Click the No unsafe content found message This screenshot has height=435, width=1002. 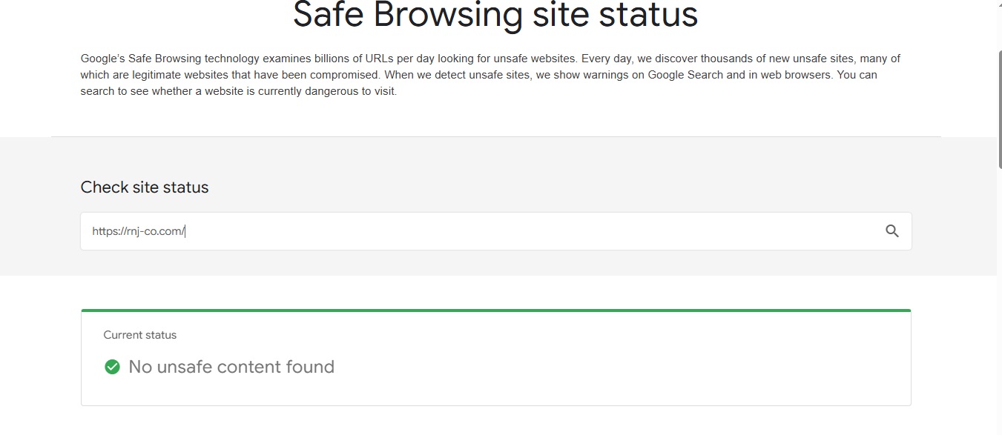(x=231, y=367)
